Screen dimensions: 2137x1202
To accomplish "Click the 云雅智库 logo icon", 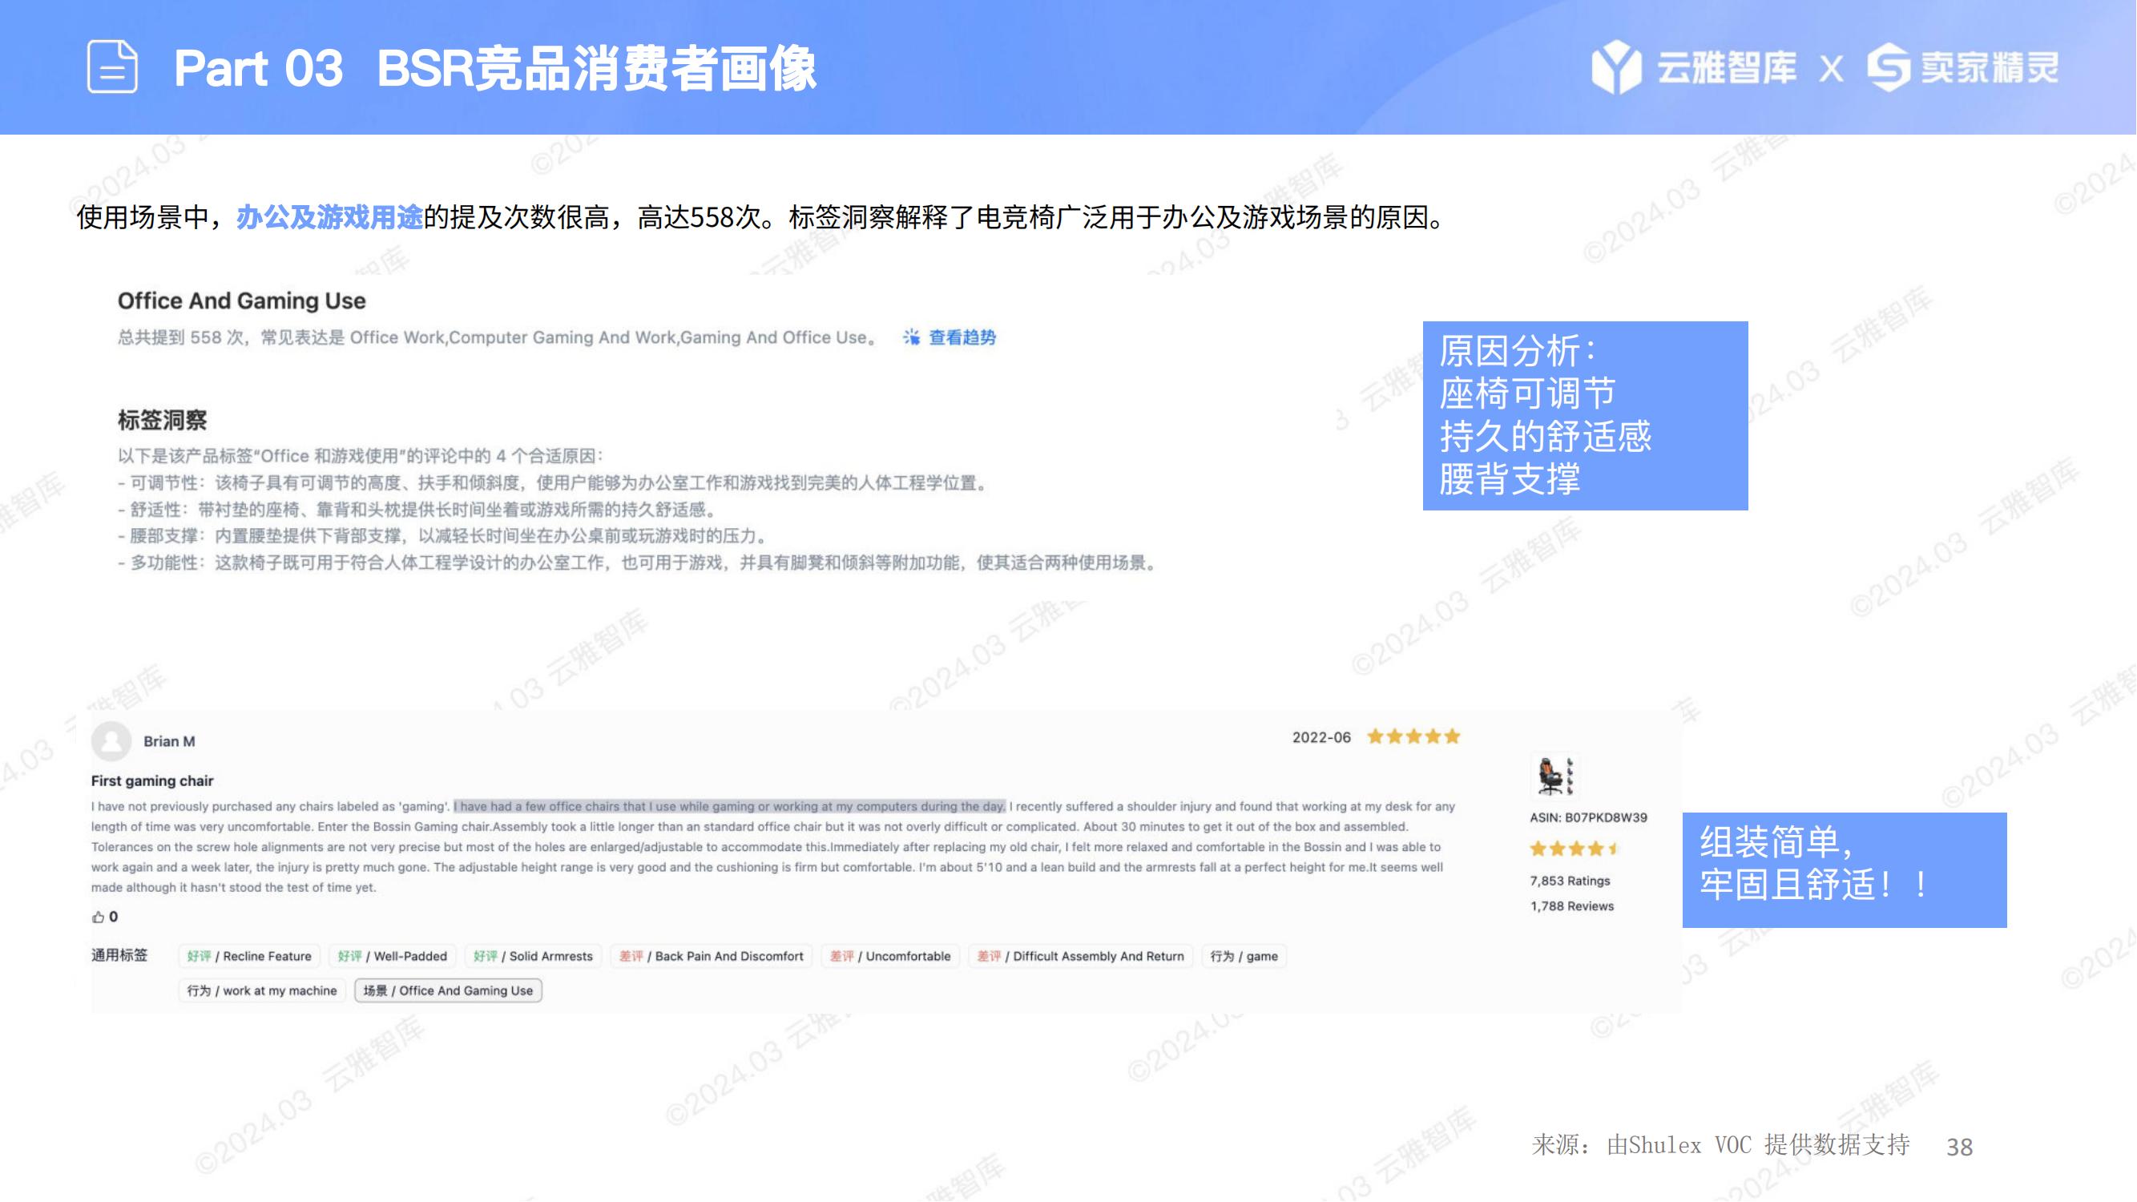I will [1615, 67].
